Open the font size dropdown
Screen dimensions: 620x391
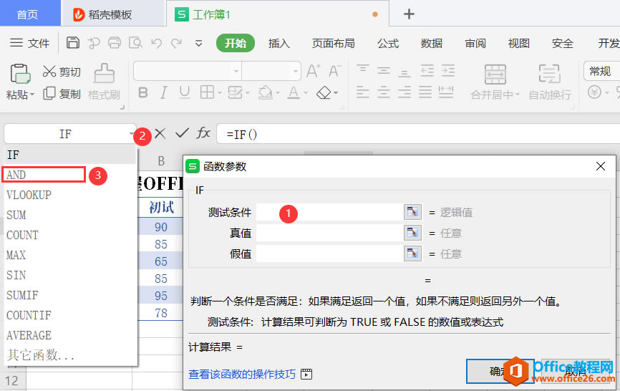pos(296,72)
